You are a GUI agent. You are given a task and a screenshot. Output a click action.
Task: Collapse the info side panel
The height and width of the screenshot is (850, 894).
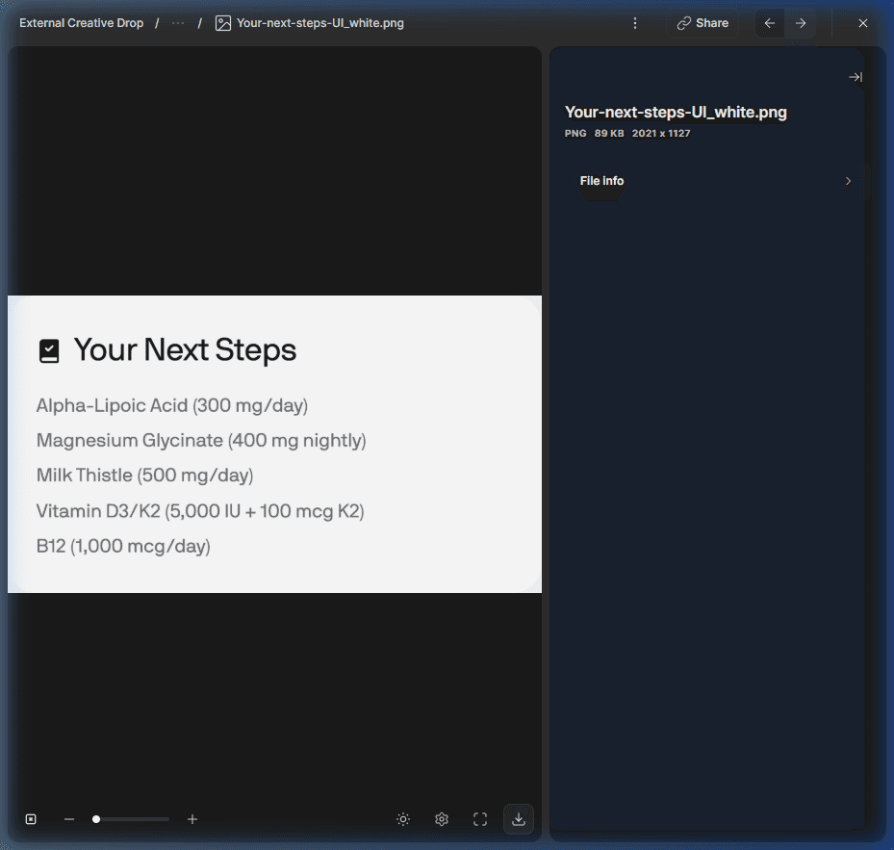tap(856, 77)
